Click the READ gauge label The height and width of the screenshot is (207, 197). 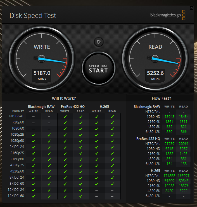point(155,47)
